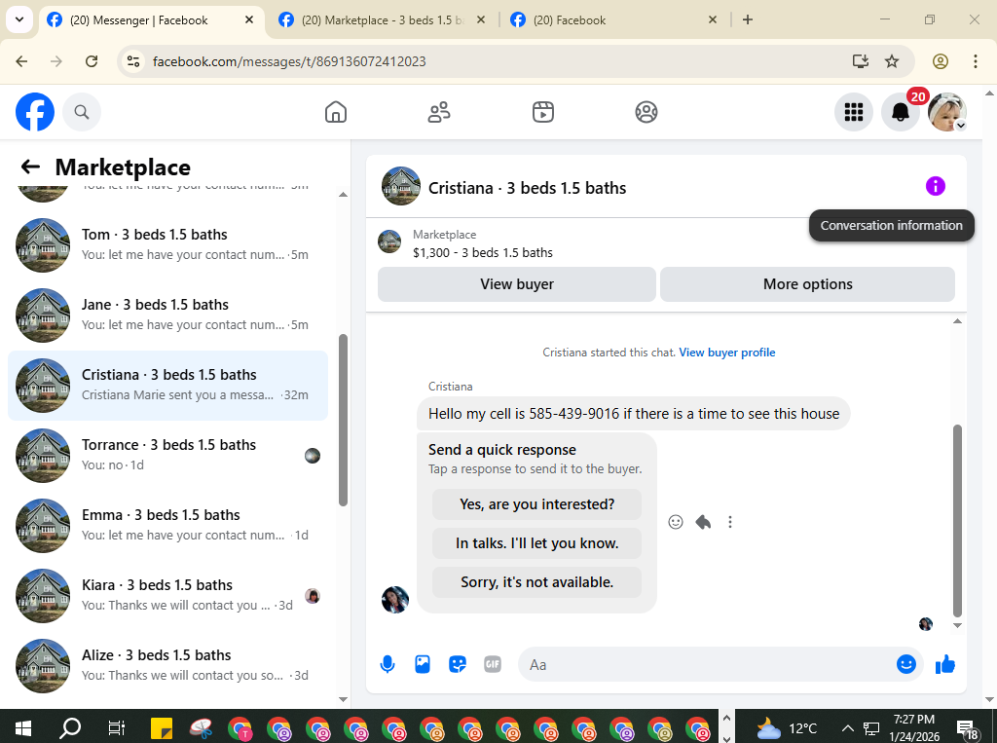This screenshot has height=743, width=997.
Task: Open notifications bell with 20 badge
Action: [x=901, y=112]
